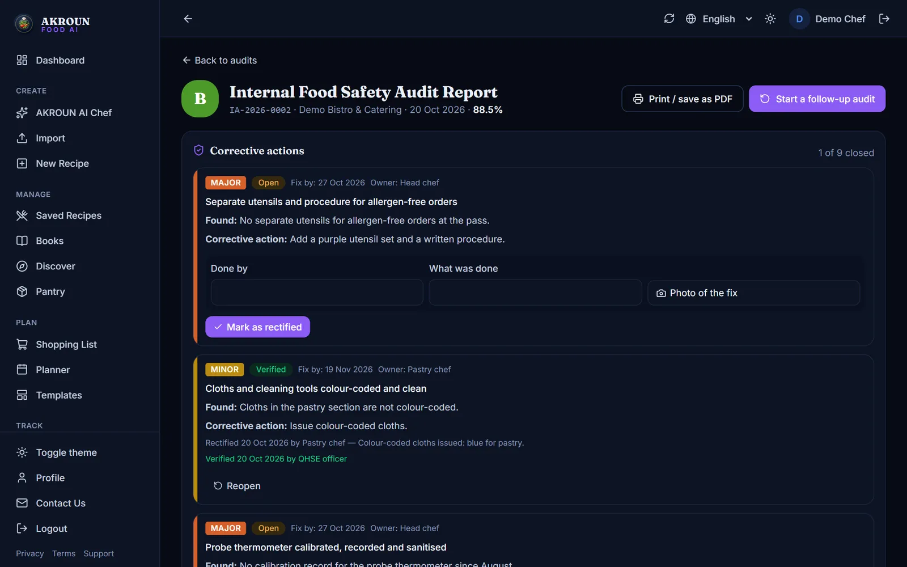Go back to audits

click(x=219, y=60)
